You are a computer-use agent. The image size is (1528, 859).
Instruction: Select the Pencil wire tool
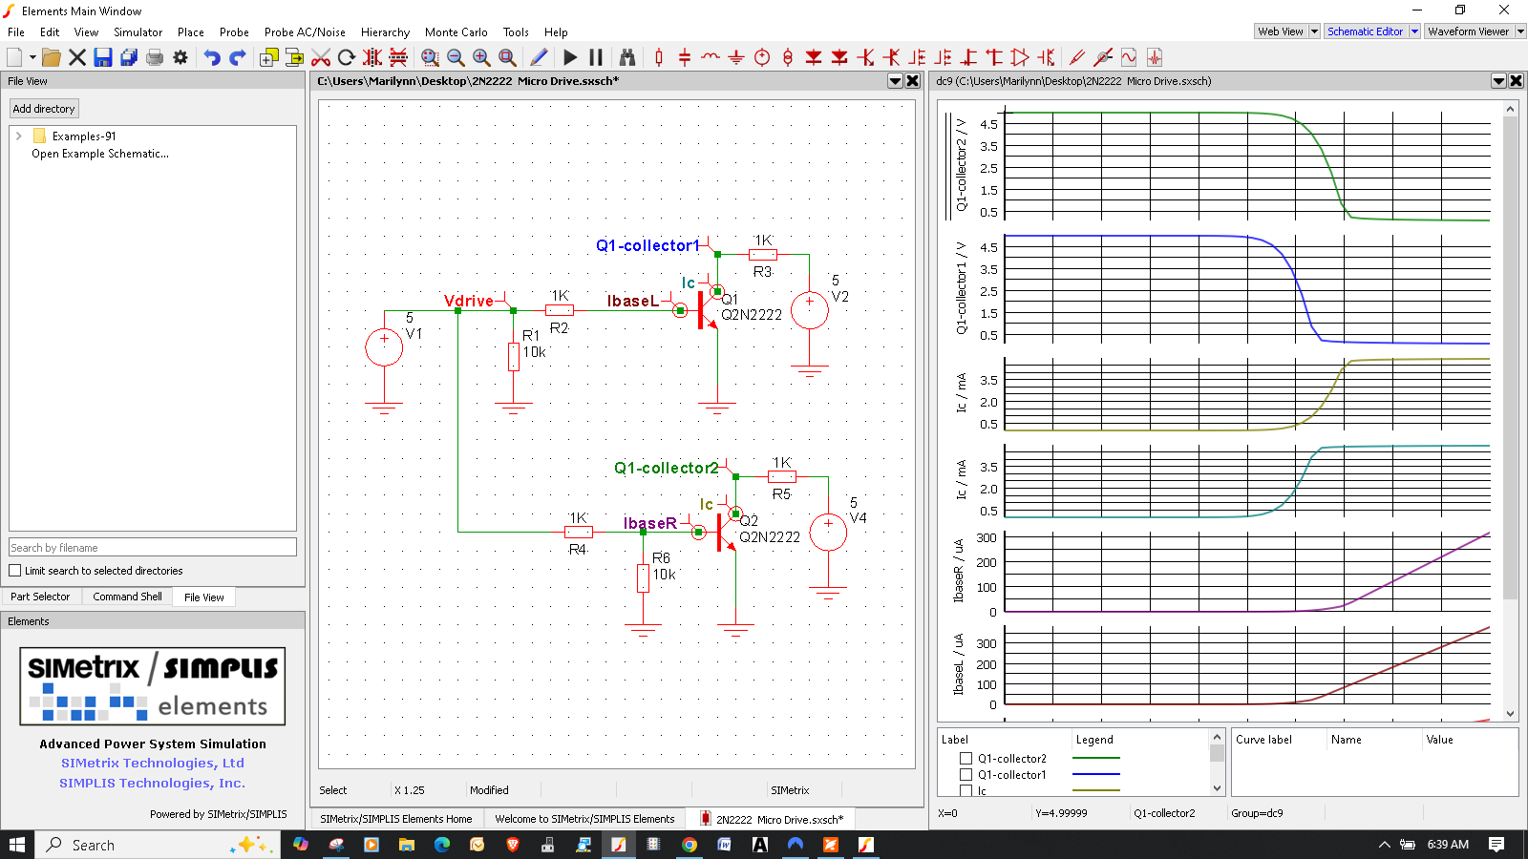click(x=539, y=57)
